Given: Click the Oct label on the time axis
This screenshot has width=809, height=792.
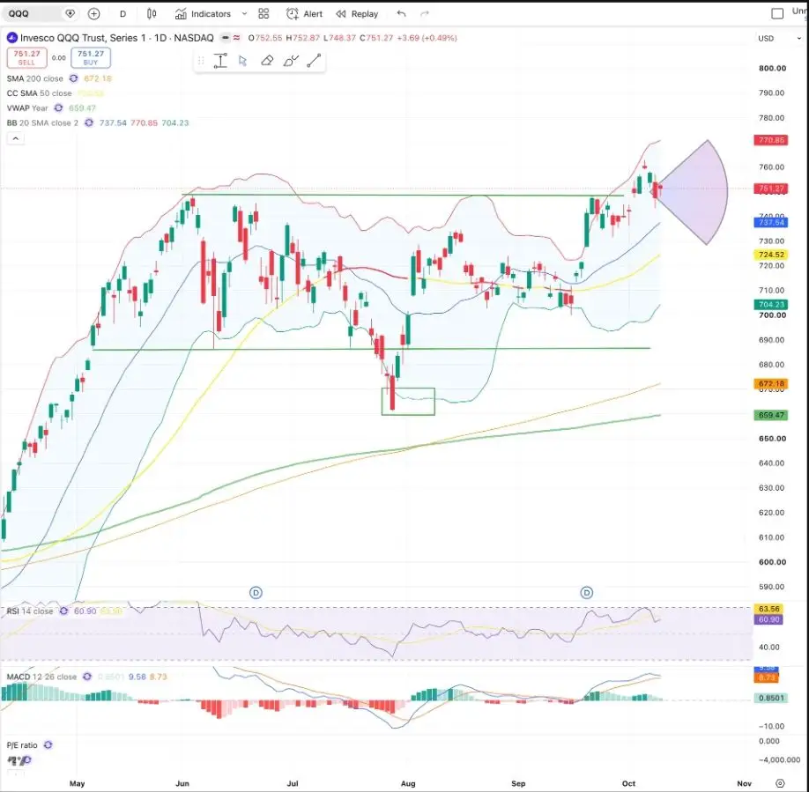Looking at the screenshot, I should 628,783.
